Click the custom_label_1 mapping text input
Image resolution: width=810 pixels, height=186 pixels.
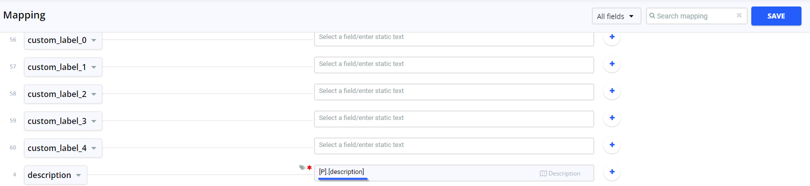454,64
